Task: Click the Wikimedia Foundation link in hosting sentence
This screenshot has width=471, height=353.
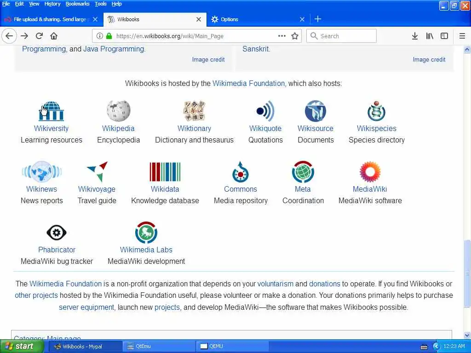Action: click(249, 84)
